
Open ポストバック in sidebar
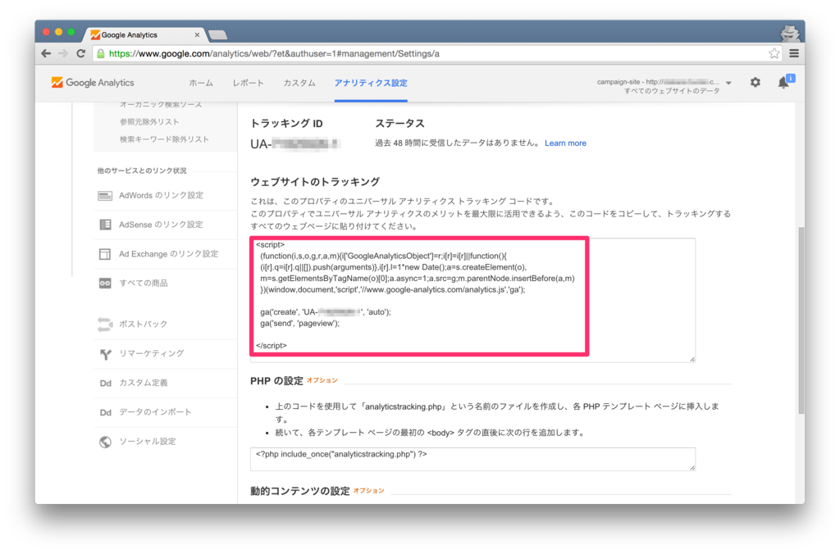point(143,325)
